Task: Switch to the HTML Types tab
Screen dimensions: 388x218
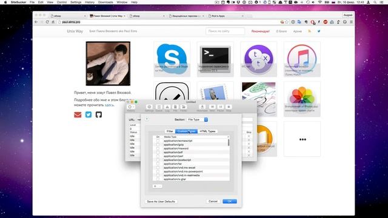Action: click(207, 131)
